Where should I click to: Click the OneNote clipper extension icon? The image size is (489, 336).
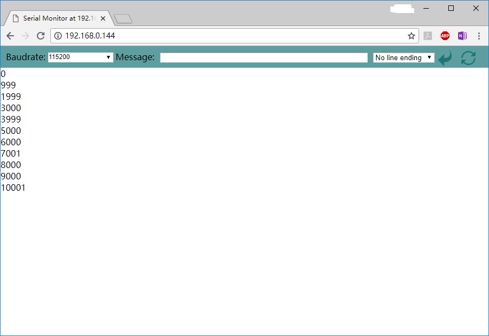coord(462,36)
